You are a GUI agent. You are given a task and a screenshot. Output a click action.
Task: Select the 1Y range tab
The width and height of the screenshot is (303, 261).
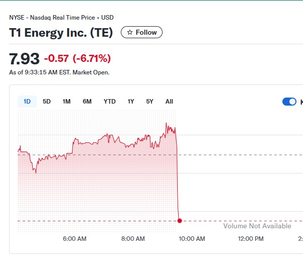tap(131, 102)
